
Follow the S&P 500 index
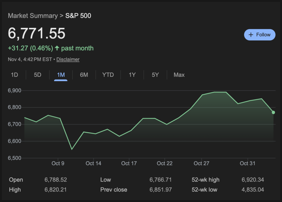coord(260,35)
